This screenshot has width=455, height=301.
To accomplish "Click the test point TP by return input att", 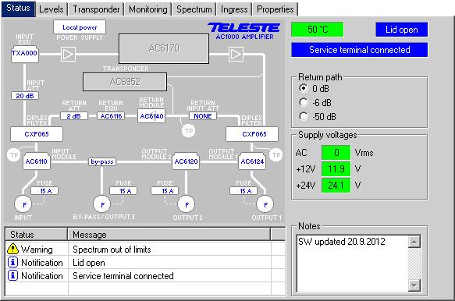I will (189, 131).
